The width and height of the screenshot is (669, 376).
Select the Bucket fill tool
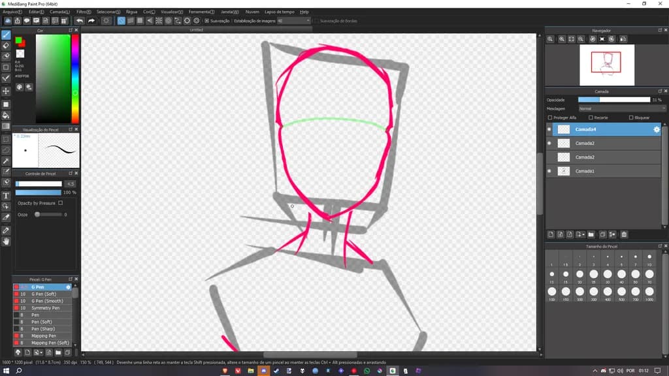coord(6,116)
